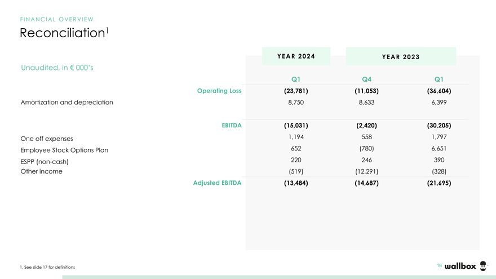Click the Q4 column heading
This screenshot has height=279, width=496.
pyautogui.click(x=366, y=79)
